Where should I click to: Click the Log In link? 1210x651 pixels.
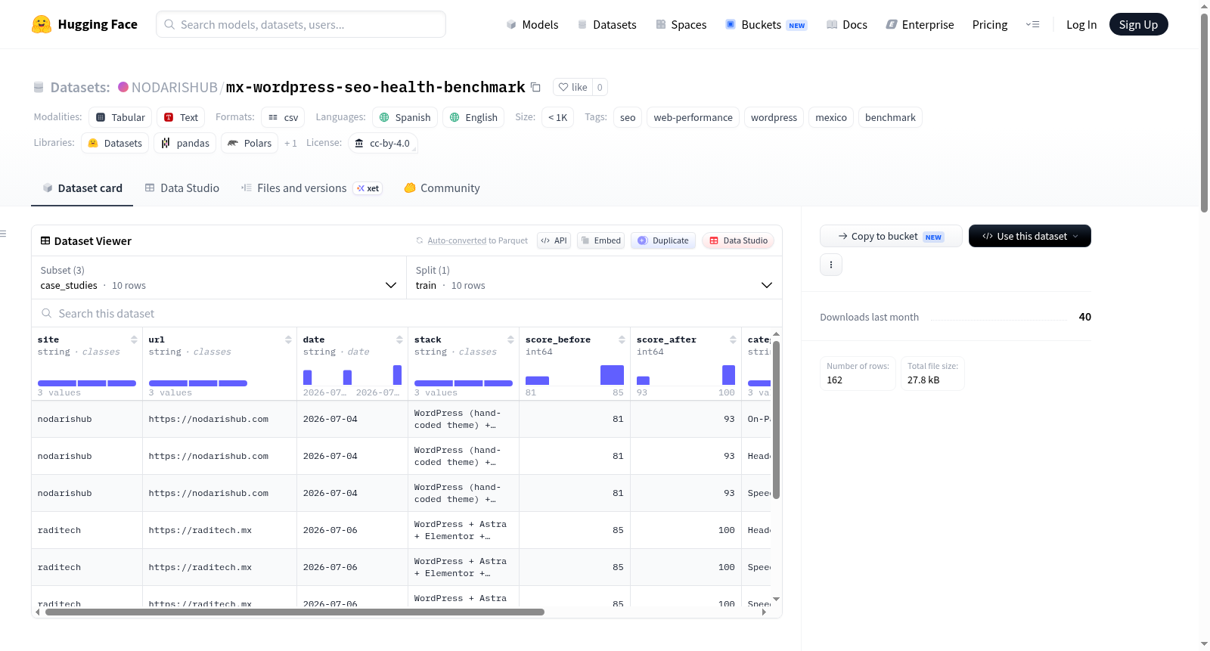(1081, 24)
